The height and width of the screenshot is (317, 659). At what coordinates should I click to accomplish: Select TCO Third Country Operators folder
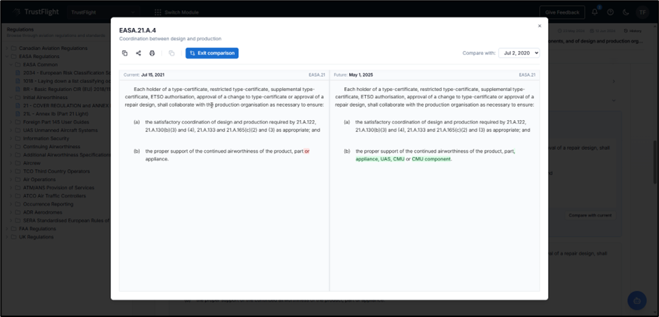coord(57,171)
